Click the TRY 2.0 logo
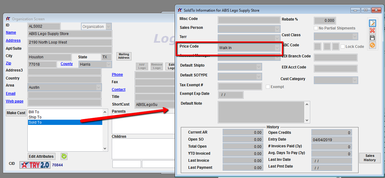 35,165
